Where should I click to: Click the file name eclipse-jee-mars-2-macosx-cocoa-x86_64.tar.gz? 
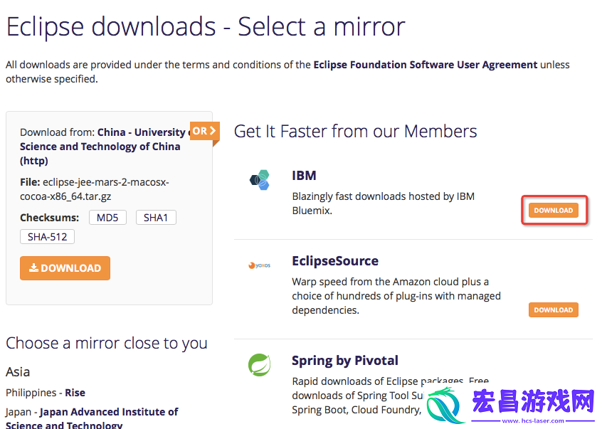tap(95, 189)
